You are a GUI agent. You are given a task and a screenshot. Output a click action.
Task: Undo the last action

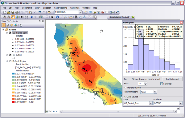click(x=40, y=12)
